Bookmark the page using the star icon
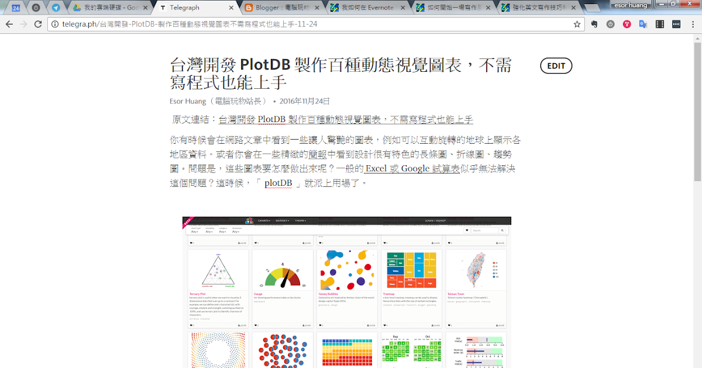Image resolution: width=702 pixels, height=368 pixels. pos(576,25)
